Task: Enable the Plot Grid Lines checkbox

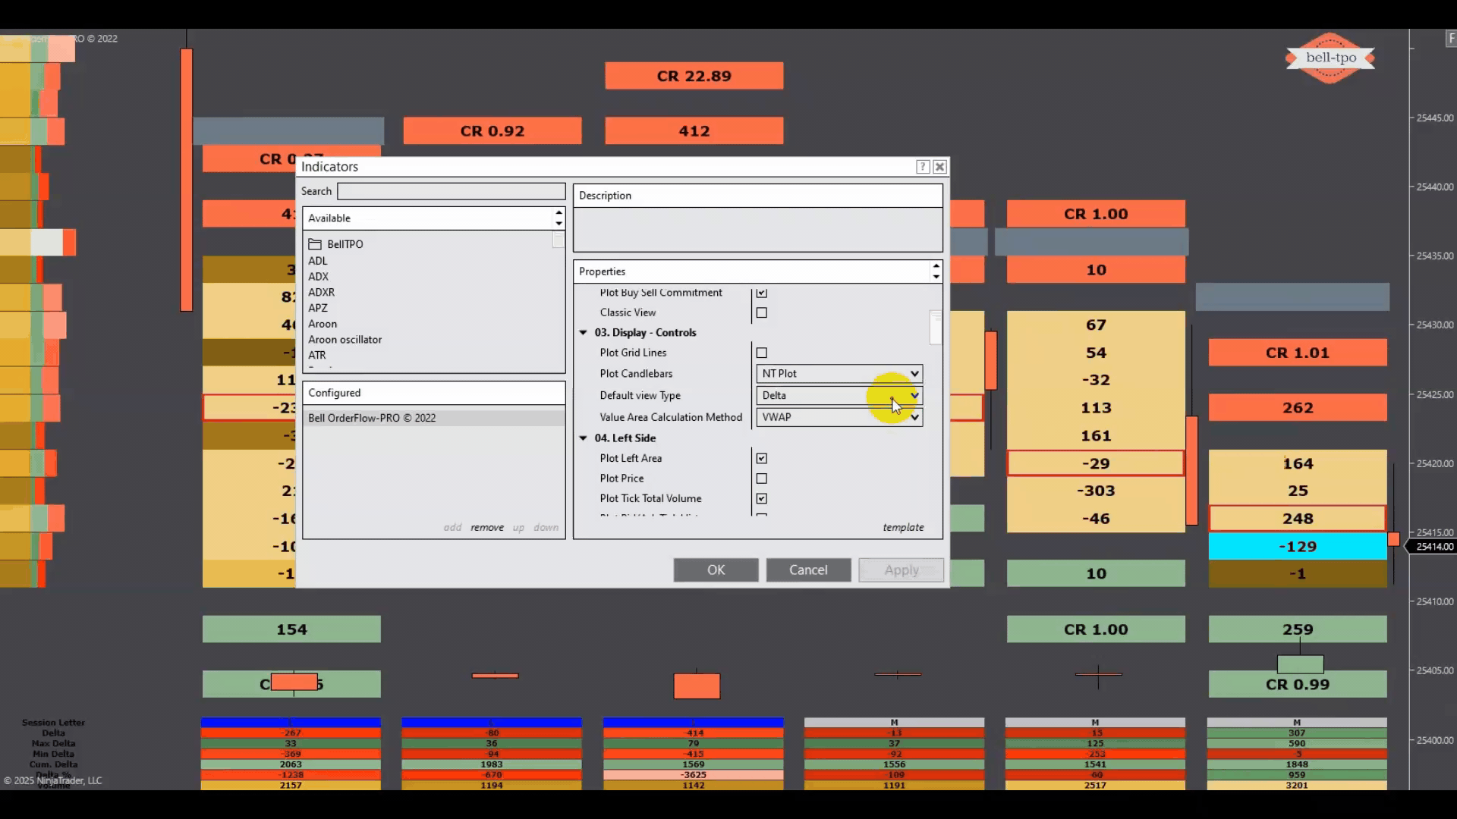Action: click(x=761, y=353)
